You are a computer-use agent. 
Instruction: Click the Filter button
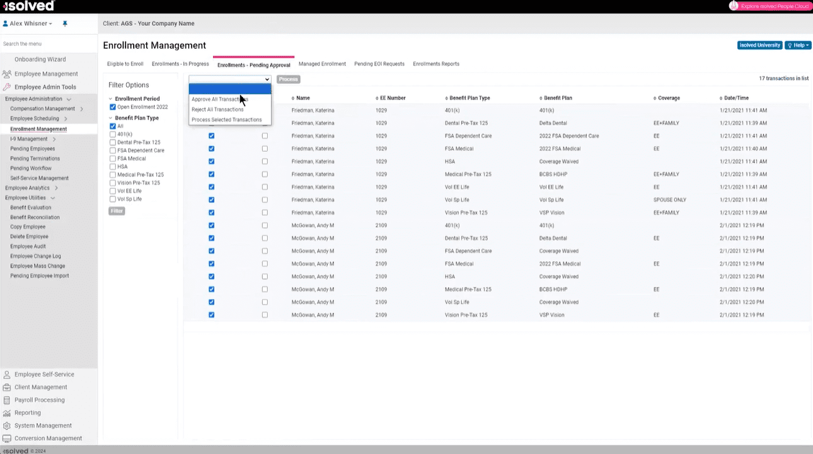[117, 211]
